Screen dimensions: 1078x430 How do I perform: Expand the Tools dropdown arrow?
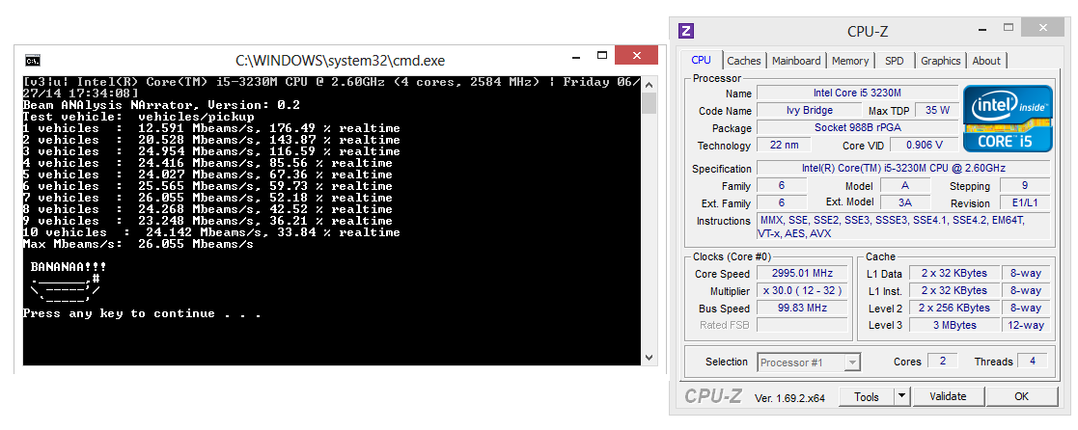pos(902,396)
